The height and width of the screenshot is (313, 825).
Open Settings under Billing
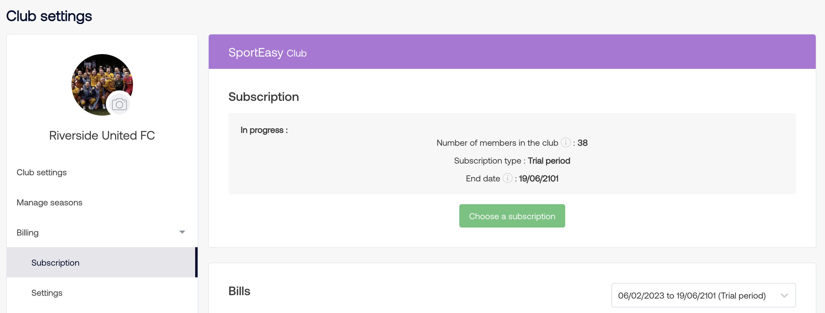click(x=47, y=293)
